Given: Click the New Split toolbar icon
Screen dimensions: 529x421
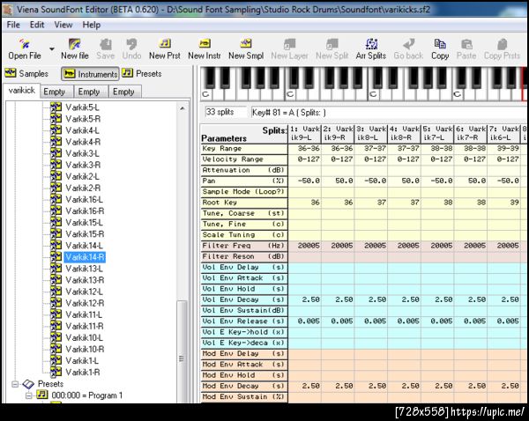Looking at the screenshot, I should point(332,48).
